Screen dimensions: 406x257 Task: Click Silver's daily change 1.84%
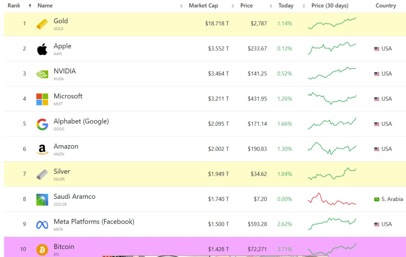[285, 174]
